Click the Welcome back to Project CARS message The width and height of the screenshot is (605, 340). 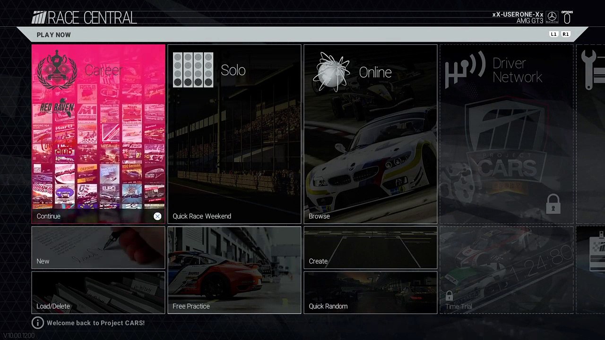click(x=95, y=323)
